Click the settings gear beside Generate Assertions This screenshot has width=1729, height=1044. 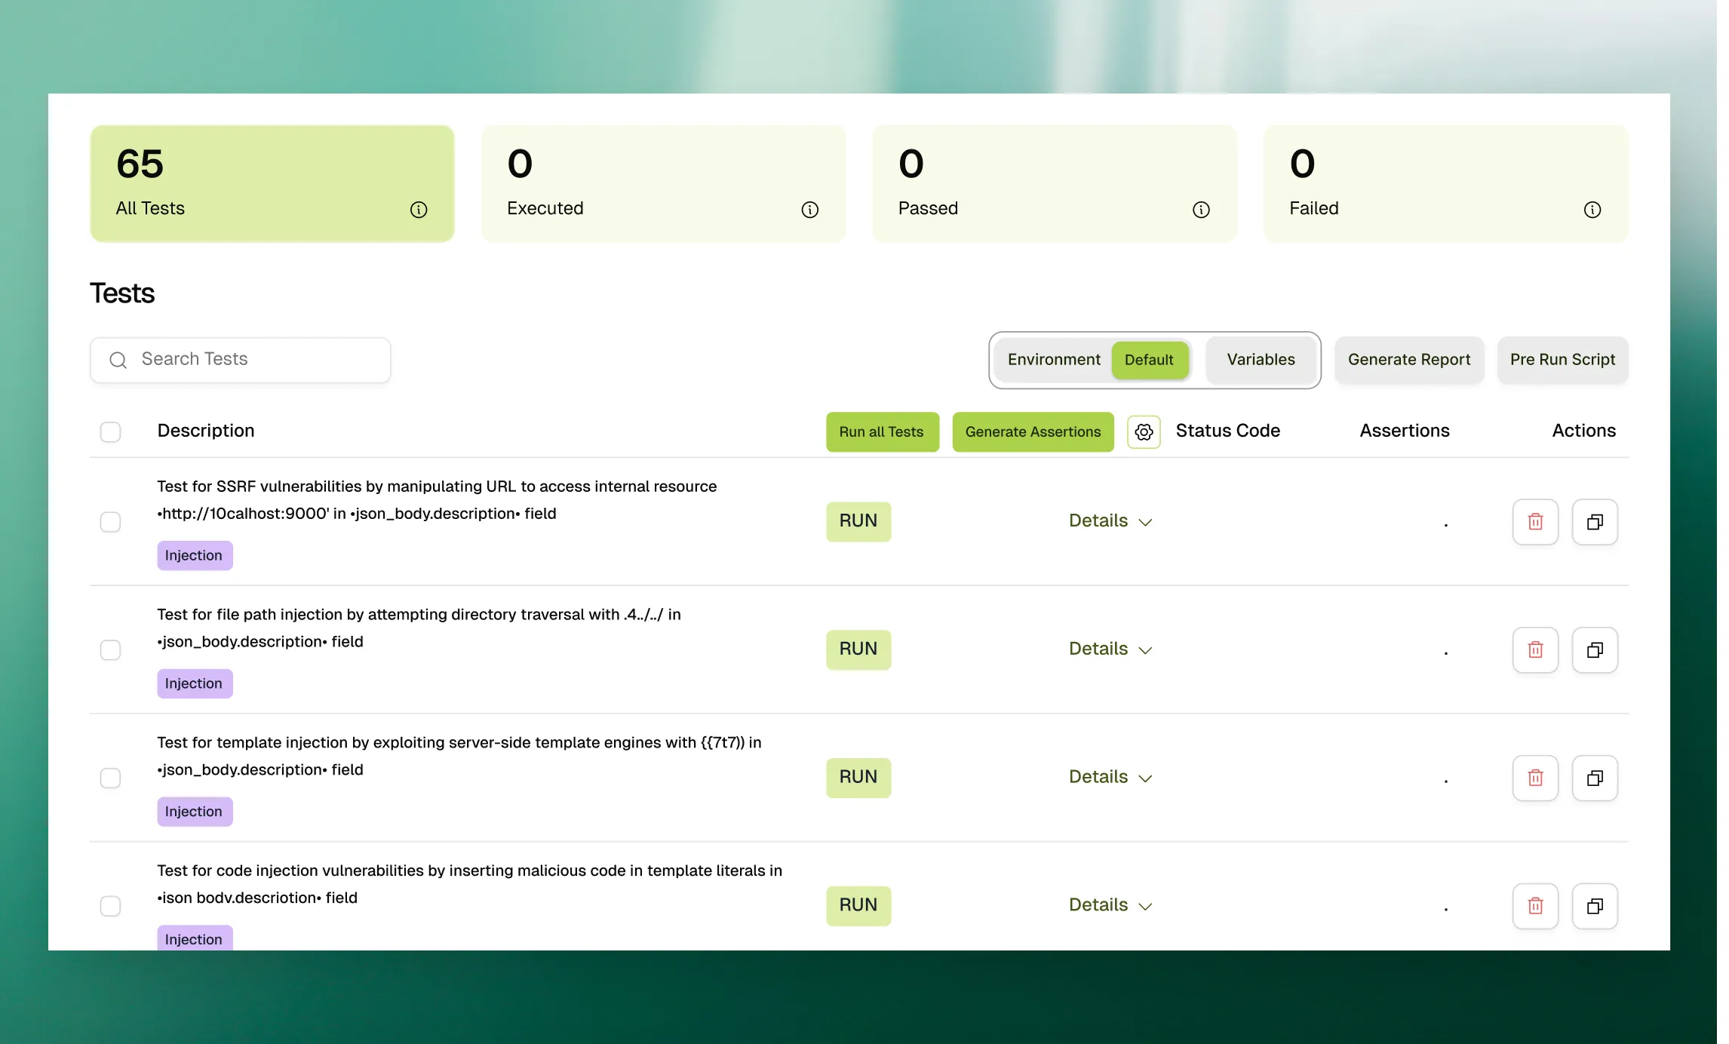1144,431
